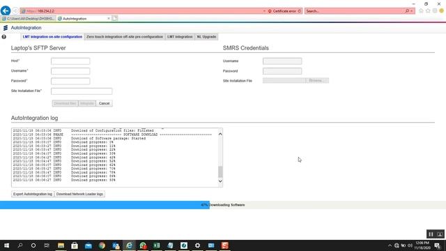Image resolution: width=446 pixels, height=251 pixels.
Task: Click the address bar URL 169.254.2.2
Action: pos(40,11)
